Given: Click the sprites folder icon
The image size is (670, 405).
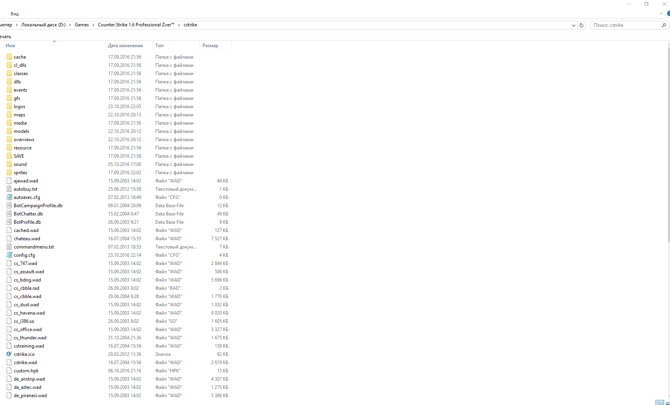Looking at the screenshot, I should tap(9, 173).
